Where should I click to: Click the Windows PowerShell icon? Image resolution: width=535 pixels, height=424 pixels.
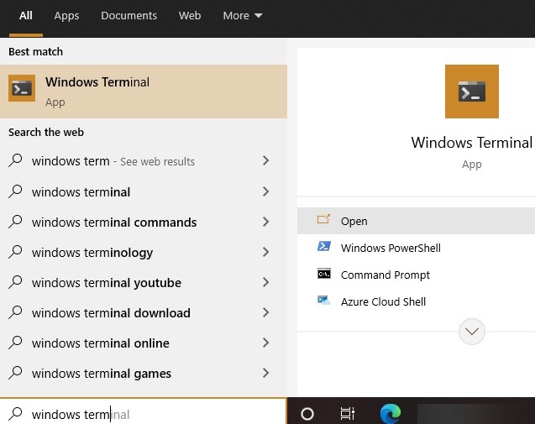tap(324, 246)
